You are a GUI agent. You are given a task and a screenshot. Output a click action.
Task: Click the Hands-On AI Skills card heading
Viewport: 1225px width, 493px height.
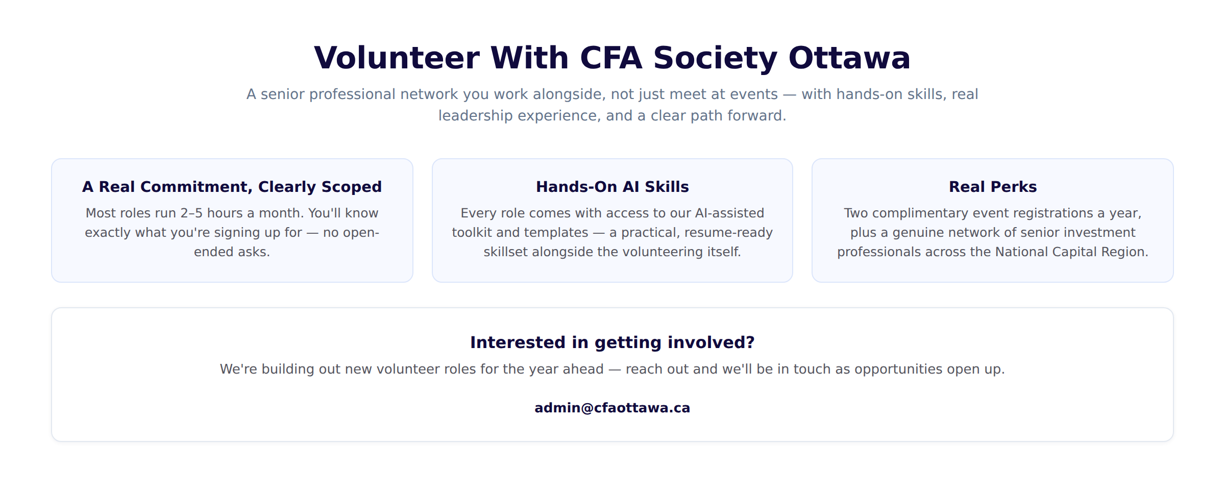coord(612,187)
